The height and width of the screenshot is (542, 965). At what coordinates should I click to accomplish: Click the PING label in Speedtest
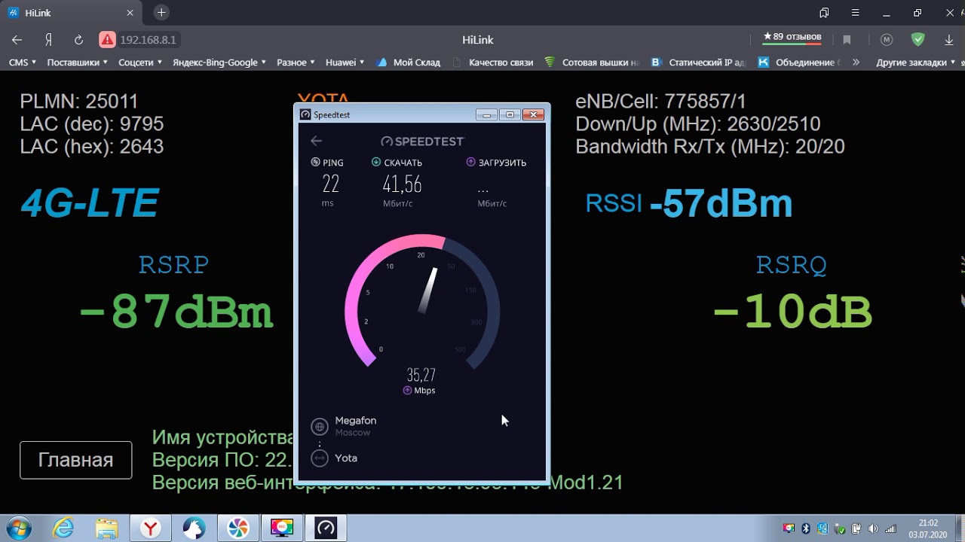(326, 163)
